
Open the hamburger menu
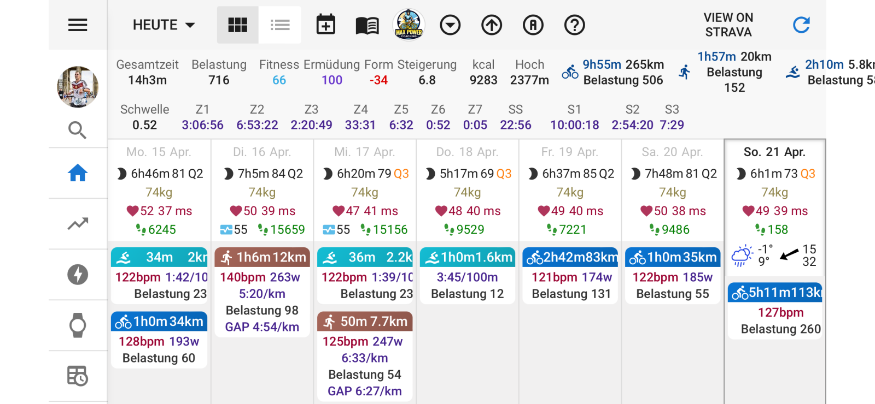(78, 25)
